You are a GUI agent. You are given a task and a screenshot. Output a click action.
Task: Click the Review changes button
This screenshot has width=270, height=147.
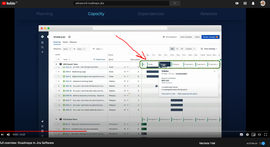coord(210,37)
